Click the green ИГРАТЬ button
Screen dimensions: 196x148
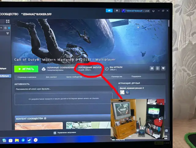click(26, 69)
